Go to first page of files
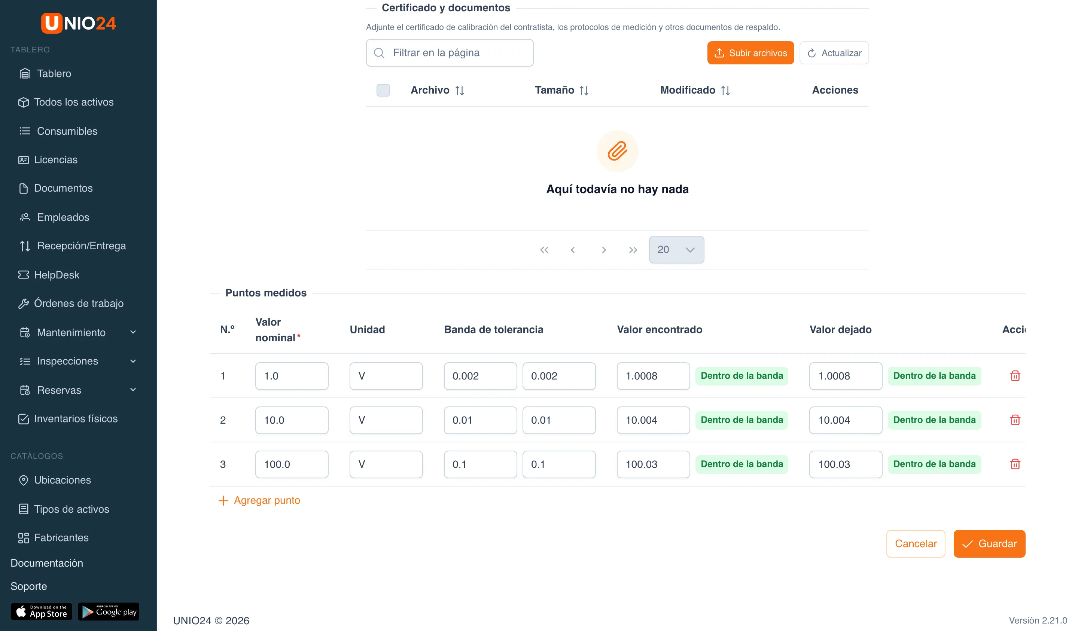 [544, 249]
